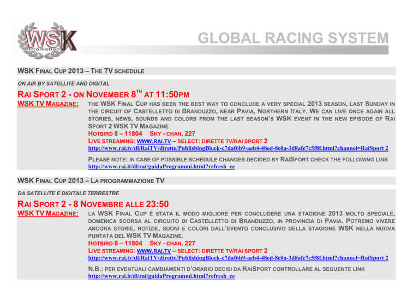This screenshot has height=296, width=419.
Task: Click 'Live streaming:' label in English section
Action: tap(112, 141)
